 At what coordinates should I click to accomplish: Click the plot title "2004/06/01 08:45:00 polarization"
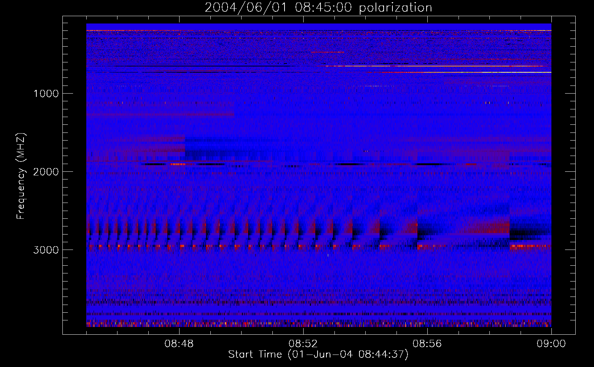pyautogui.click(x=318, y=8)
